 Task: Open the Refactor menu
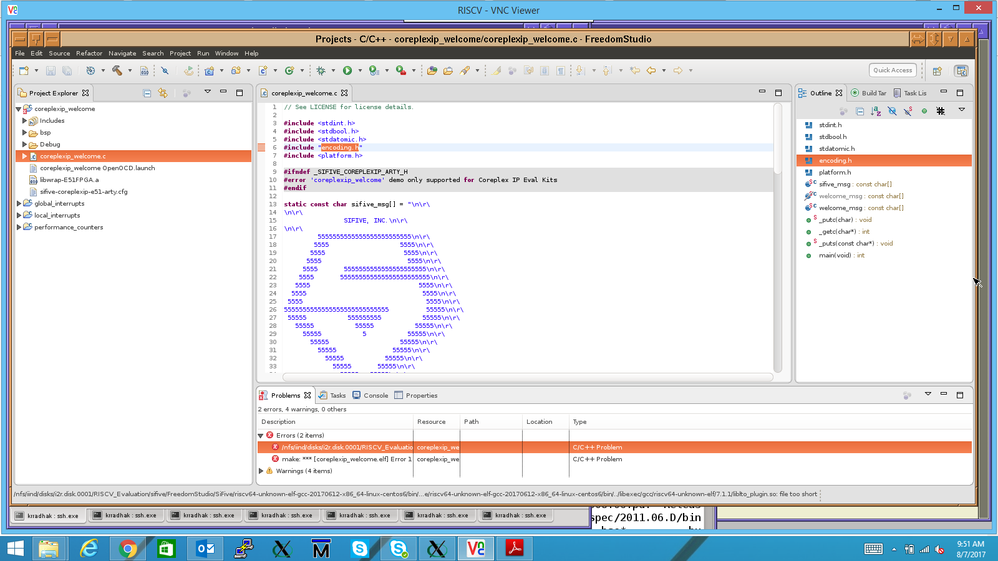89,54
